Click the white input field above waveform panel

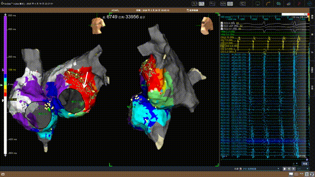(294, 14)
